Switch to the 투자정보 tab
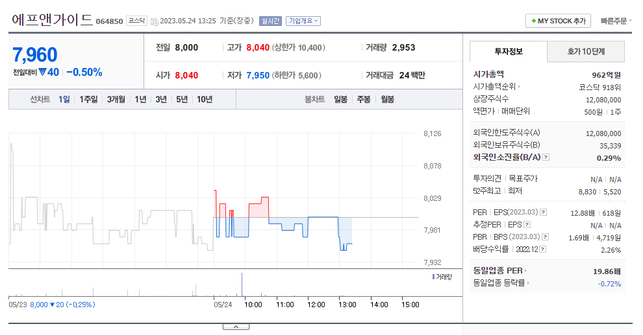The width and height of the screenshot is (643, 335). pos(509,52)
